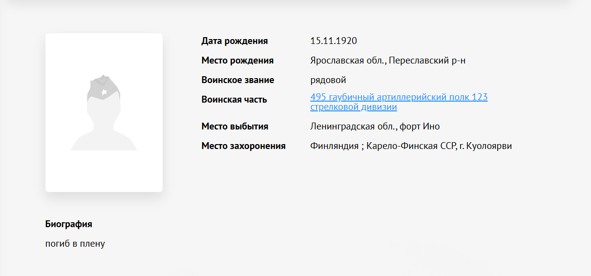This screenshot has width=591, height=276.
Task: Open the 495 гаубичный артиллерийский полк link
Action: tap(399, 97)
